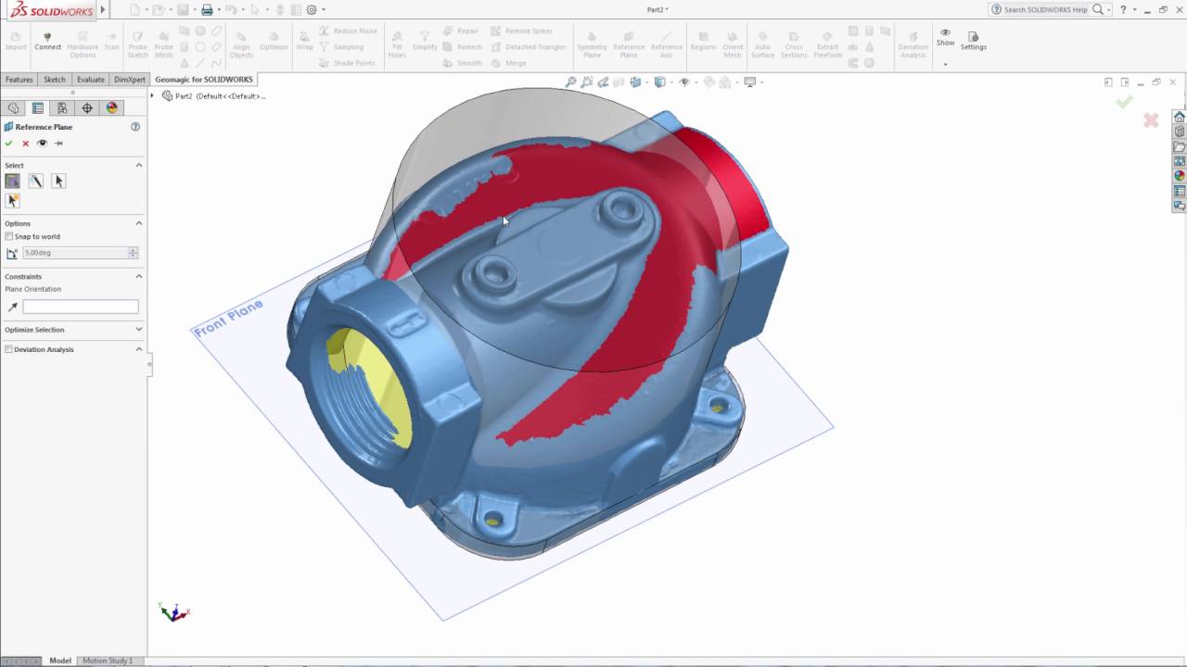Choose the arrow pointer selection tool
This screenshot has height=667, width=1187.
point(58,182)
